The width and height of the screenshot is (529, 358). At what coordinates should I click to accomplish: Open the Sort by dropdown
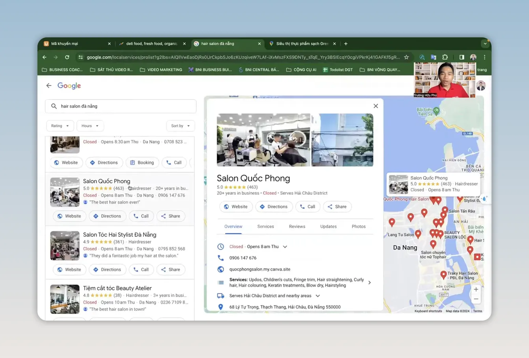[x=181, y=126]
